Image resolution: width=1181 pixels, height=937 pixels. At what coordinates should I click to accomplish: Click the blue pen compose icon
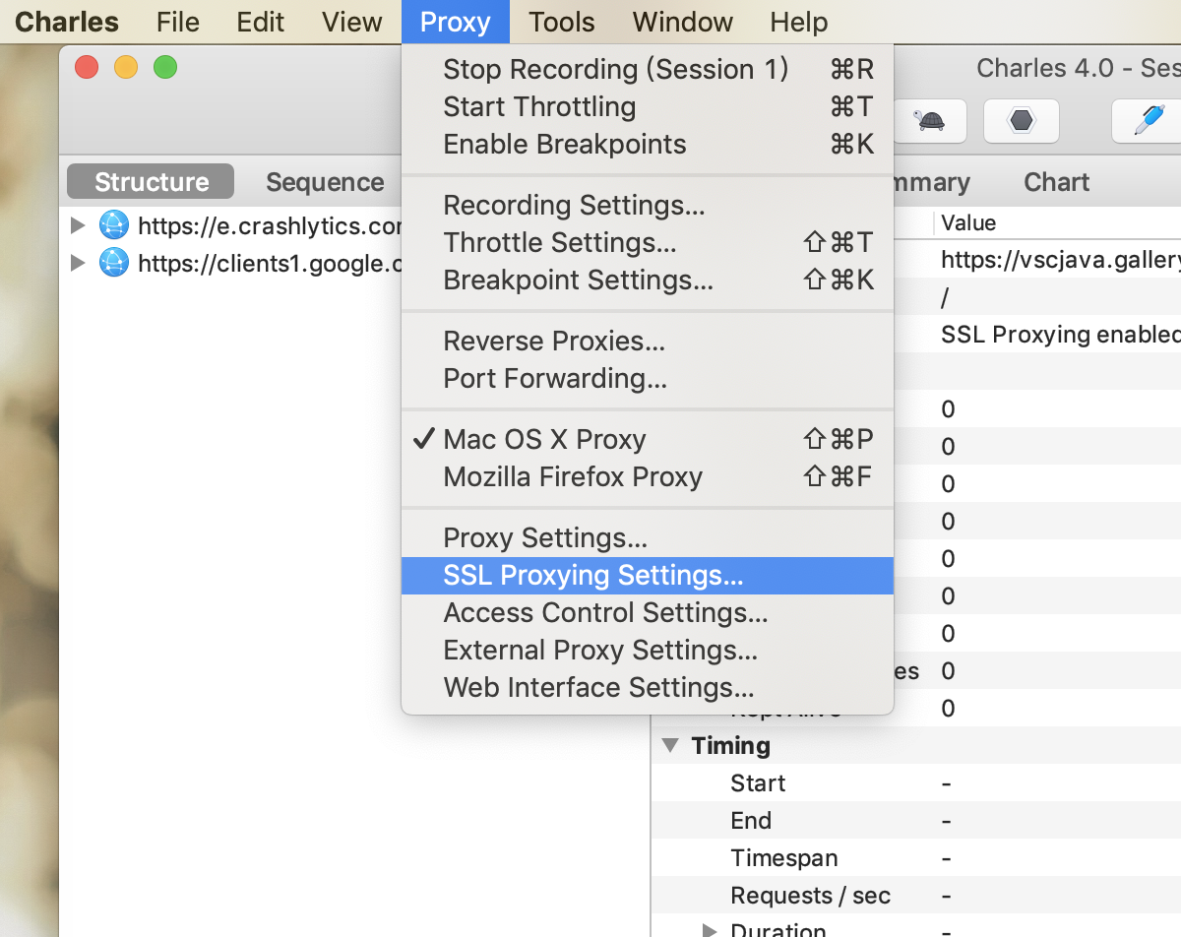tap(1148, 121)
